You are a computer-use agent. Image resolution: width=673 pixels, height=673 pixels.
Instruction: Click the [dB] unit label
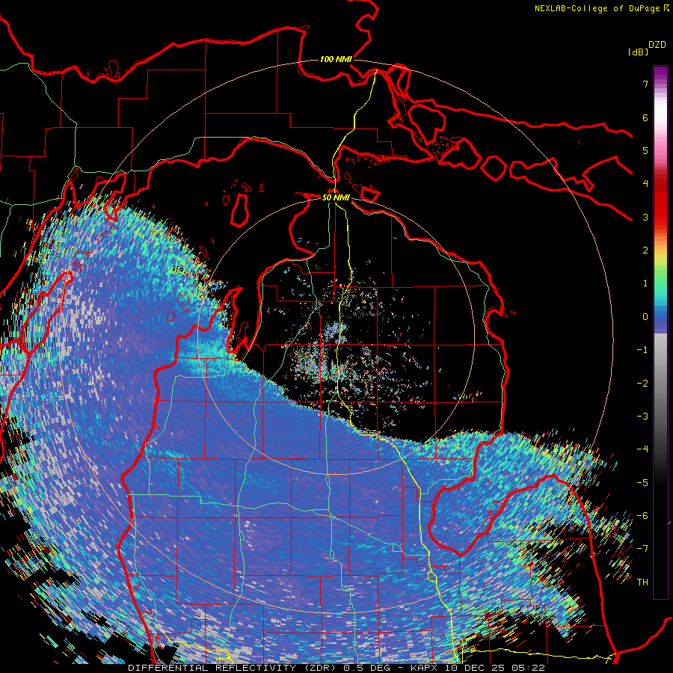pos(639,52)
